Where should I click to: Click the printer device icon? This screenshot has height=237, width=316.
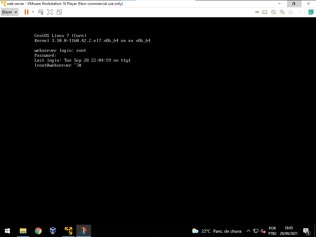(x=291, y=12)
